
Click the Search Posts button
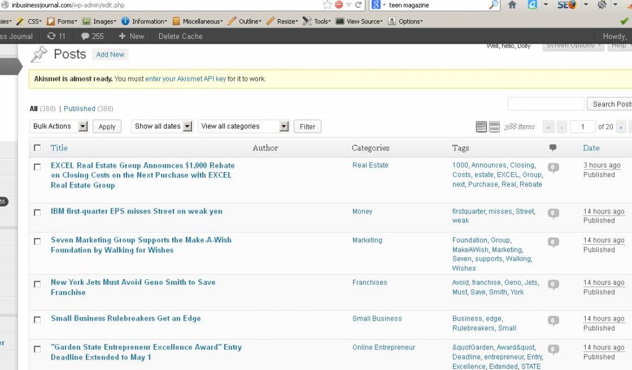coord(609,104)
